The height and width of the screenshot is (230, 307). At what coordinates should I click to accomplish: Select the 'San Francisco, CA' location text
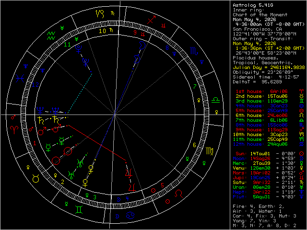pyautogui.click(x=257, y=29)
